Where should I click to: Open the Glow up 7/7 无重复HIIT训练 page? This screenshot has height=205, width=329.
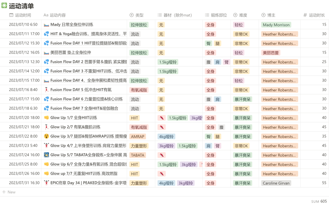click(x=84, y=174)
